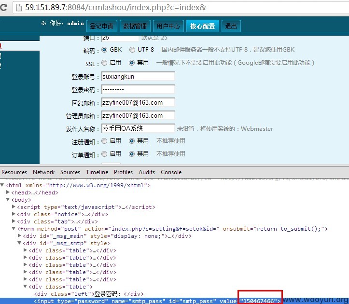
Task: Switch to DevTools Profiles tab
Action: [123, 172]
